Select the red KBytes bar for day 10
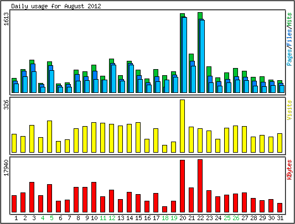The height and width of the screenshot is (224, 295). pyautogui.click(x=94, y=197)
